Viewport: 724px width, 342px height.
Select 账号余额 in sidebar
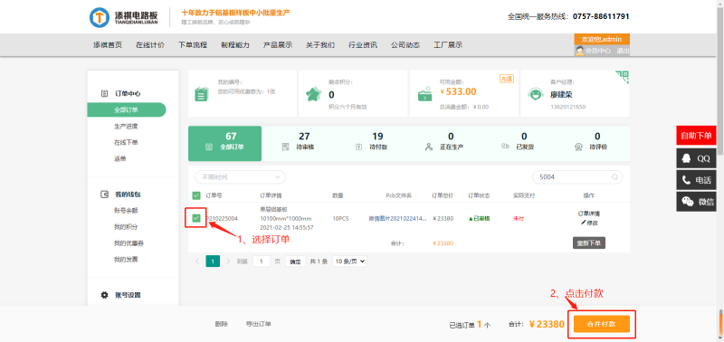coord(126,211)
